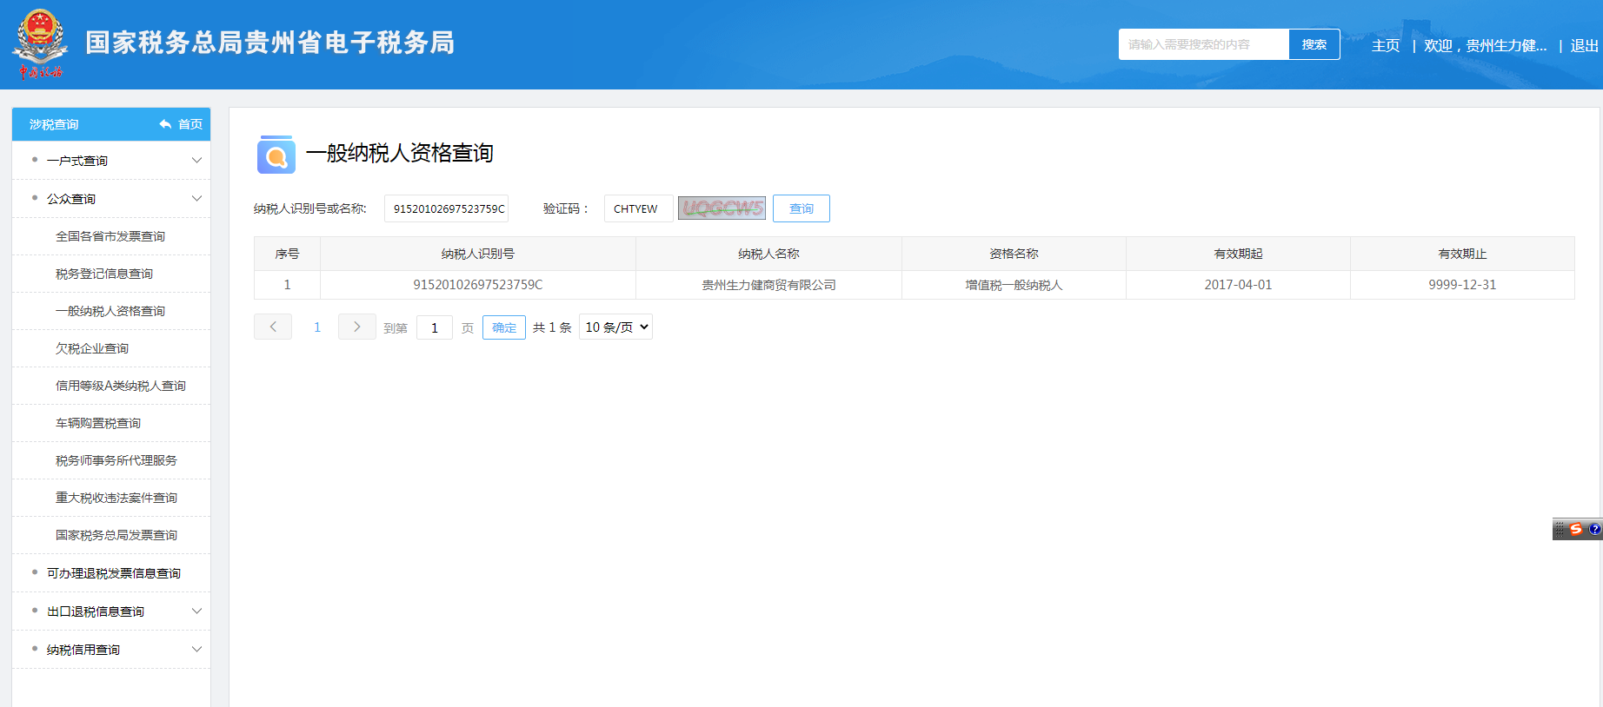The height and width of the screenshot is (707, 1603).
Task: Click the home arrow icon in sidebar header
Action: [165, 124]
